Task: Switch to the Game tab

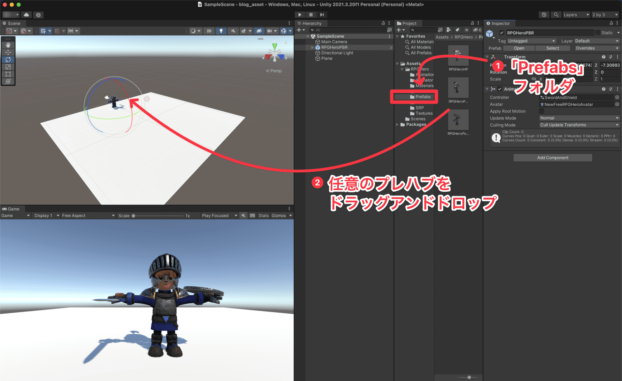Action: (x=12, y=209)
